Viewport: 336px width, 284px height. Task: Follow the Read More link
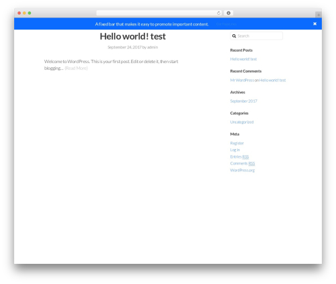pos(76,68)
